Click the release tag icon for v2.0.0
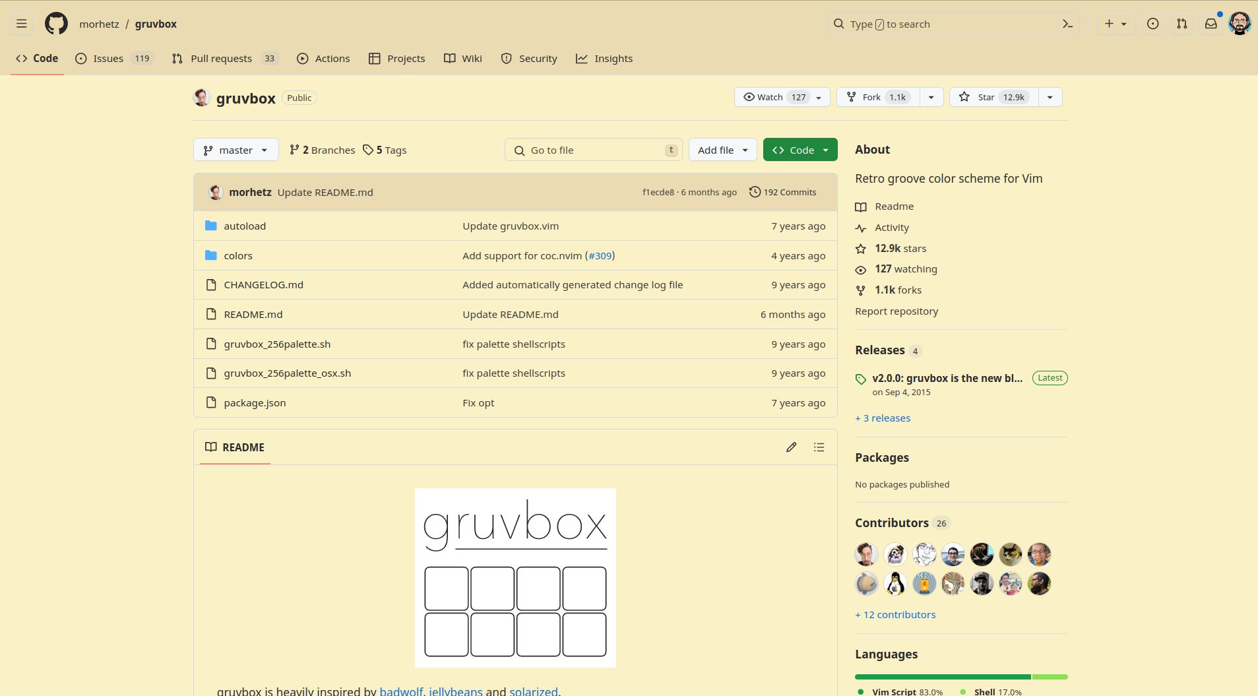1258x696 pixels. tap(860, 379)
